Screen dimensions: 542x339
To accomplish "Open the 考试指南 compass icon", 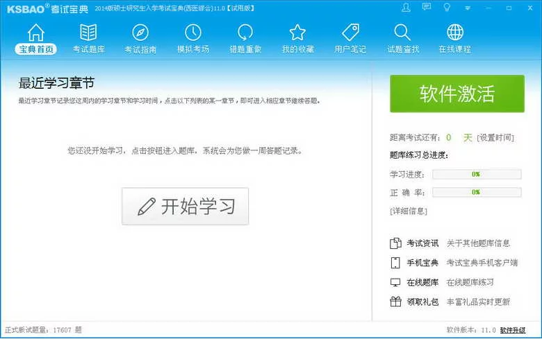I will [x=140, y=33].
